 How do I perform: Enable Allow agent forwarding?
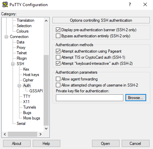click(x=58, y=79)
